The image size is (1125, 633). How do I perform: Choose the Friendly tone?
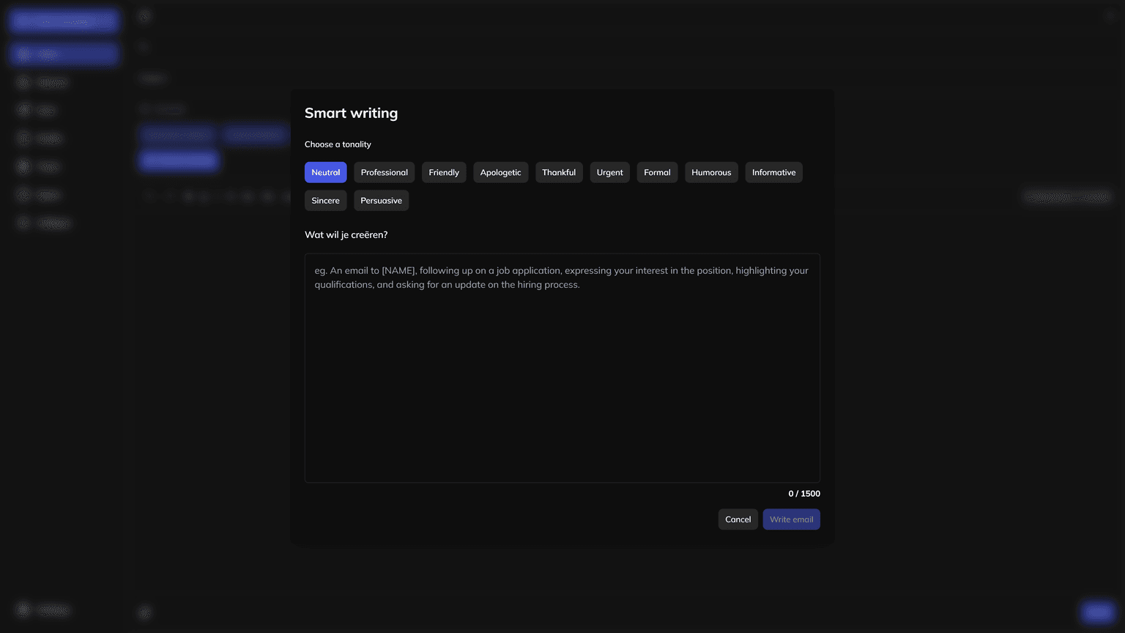444,172
